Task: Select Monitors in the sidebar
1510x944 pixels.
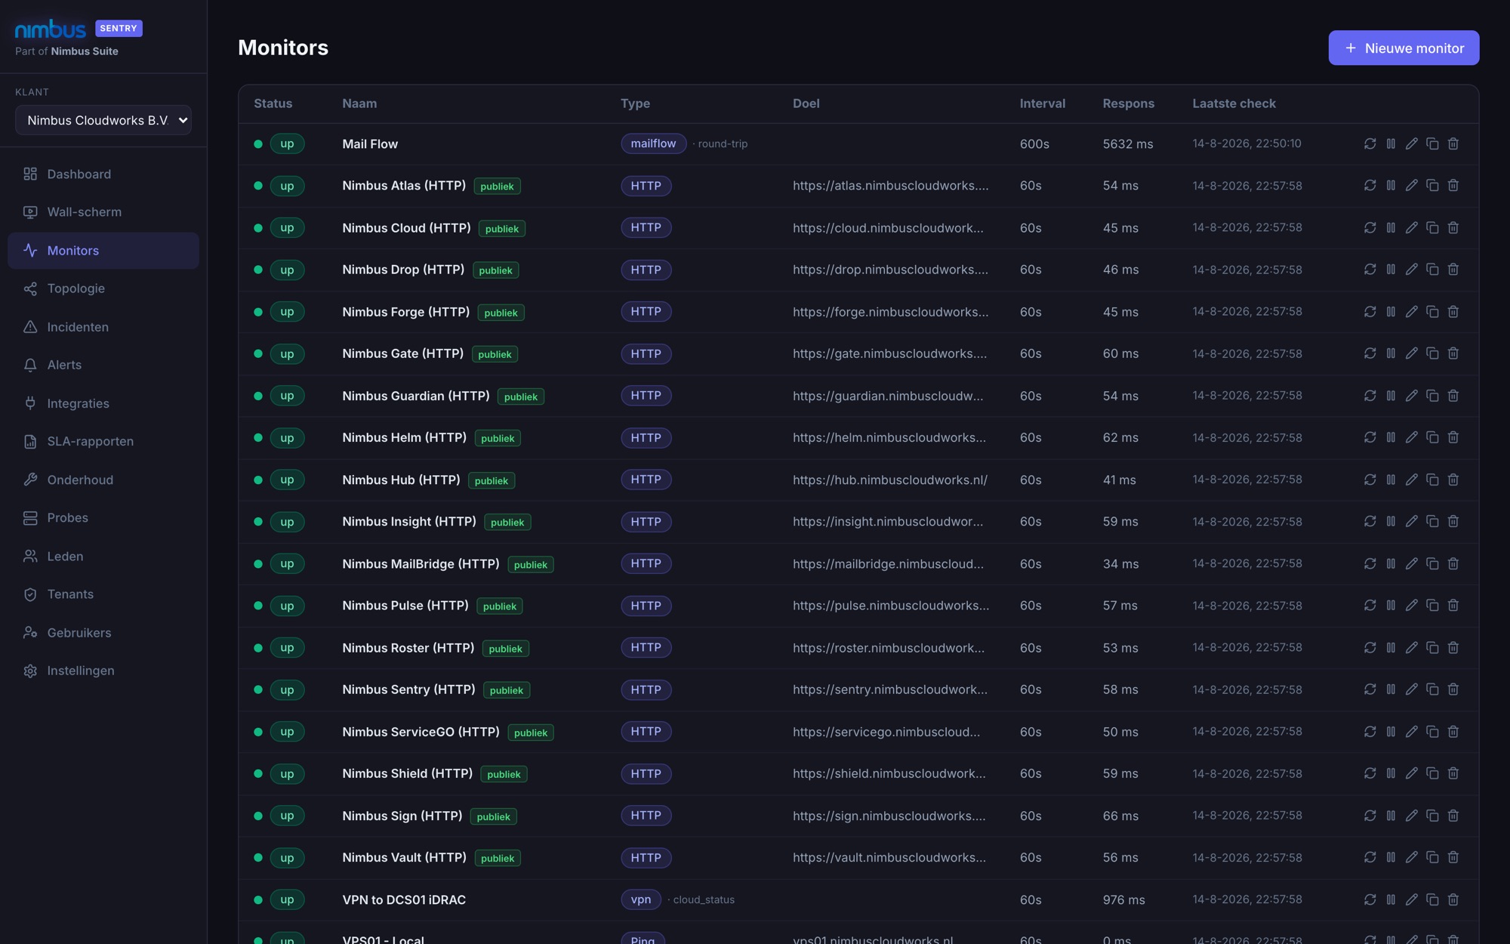Action: pos(103,251)
